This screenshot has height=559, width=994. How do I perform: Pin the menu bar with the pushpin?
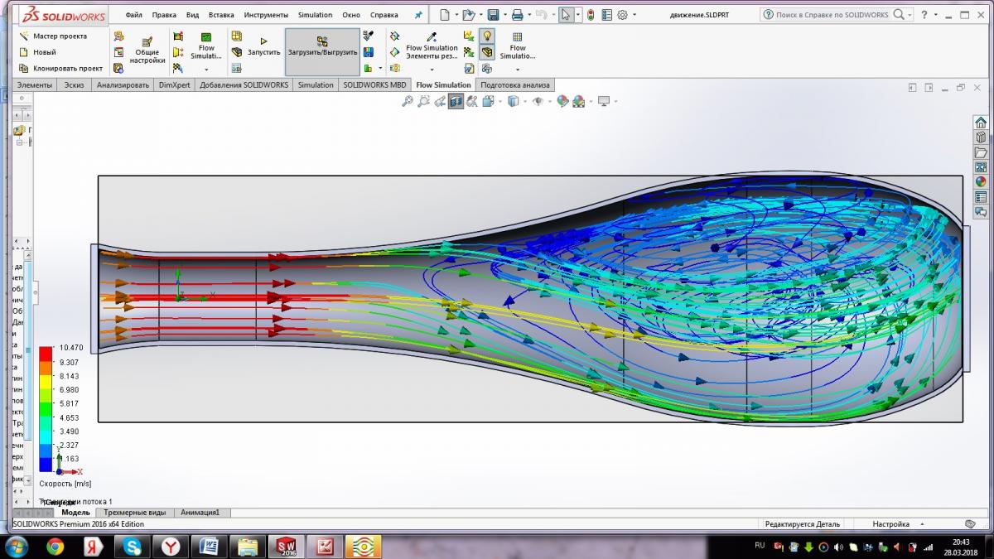418,15
